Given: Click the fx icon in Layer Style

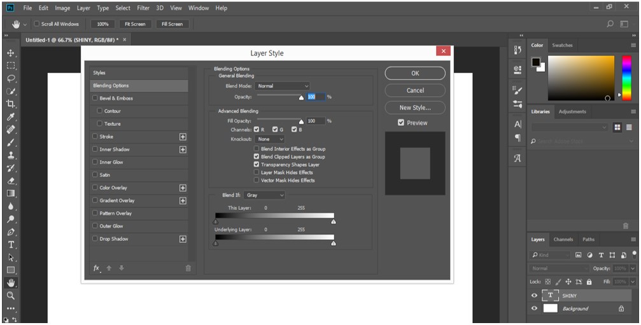Looking at the screenshot, I should click(97, 268).
